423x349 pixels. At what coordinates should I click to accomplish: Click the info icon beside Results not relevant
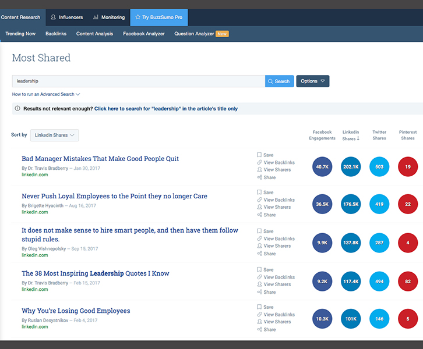click(17, 109)
